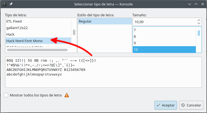Screen dimensions: 207x113
Task: Minimize the font selection dialog
Action: (x=190, y=4)
